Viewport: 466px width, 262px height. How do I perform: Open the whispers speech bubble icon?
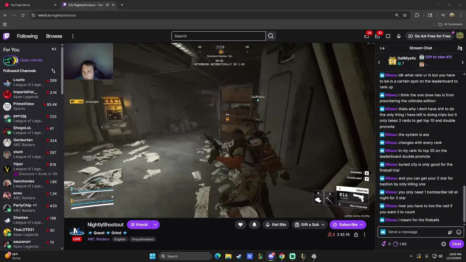coord(388,36)
